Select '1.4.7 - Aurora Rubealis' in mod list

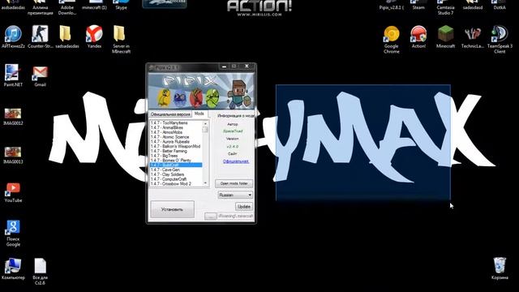coord(176,141)
